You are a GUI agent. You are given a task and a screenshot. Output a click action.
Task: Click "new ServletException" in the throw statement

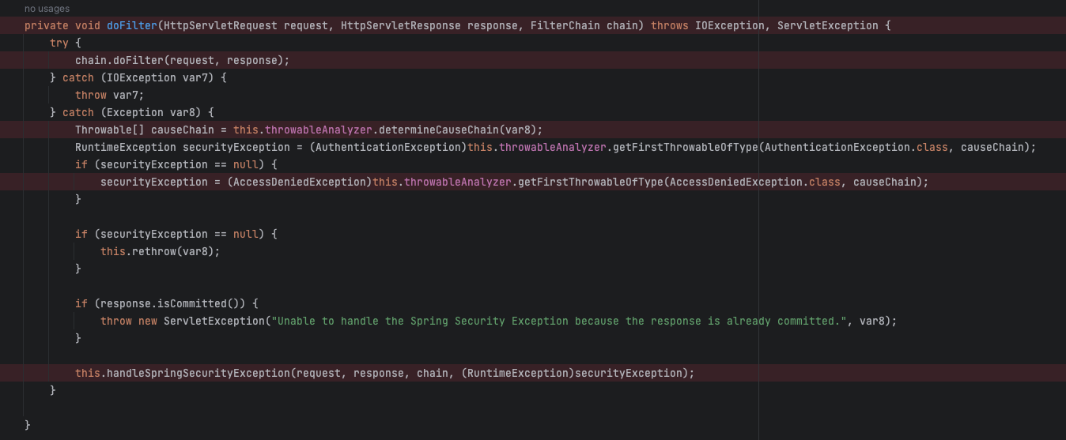pos(202,321)
